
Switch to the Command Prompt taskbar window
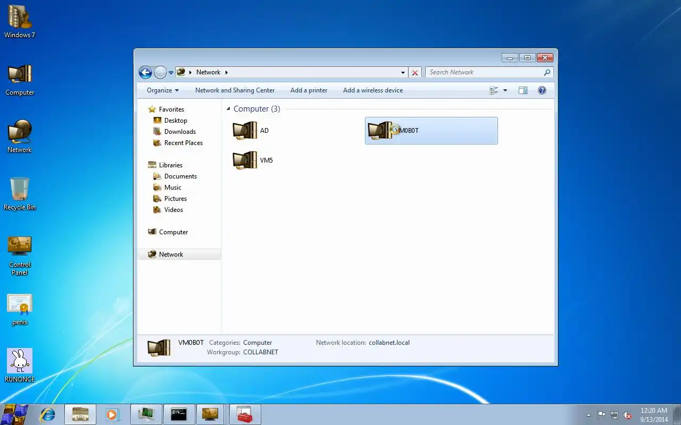point(179,414)
